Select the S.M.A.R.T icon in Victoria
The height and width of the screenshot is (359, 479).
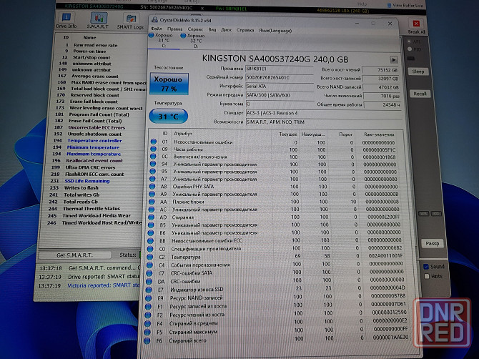click(x=98, y=21)
